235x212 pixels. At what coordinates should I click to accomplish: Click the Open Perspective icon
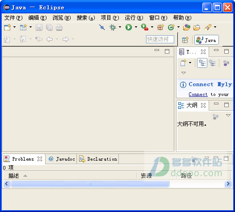click(x=185, y=40)
